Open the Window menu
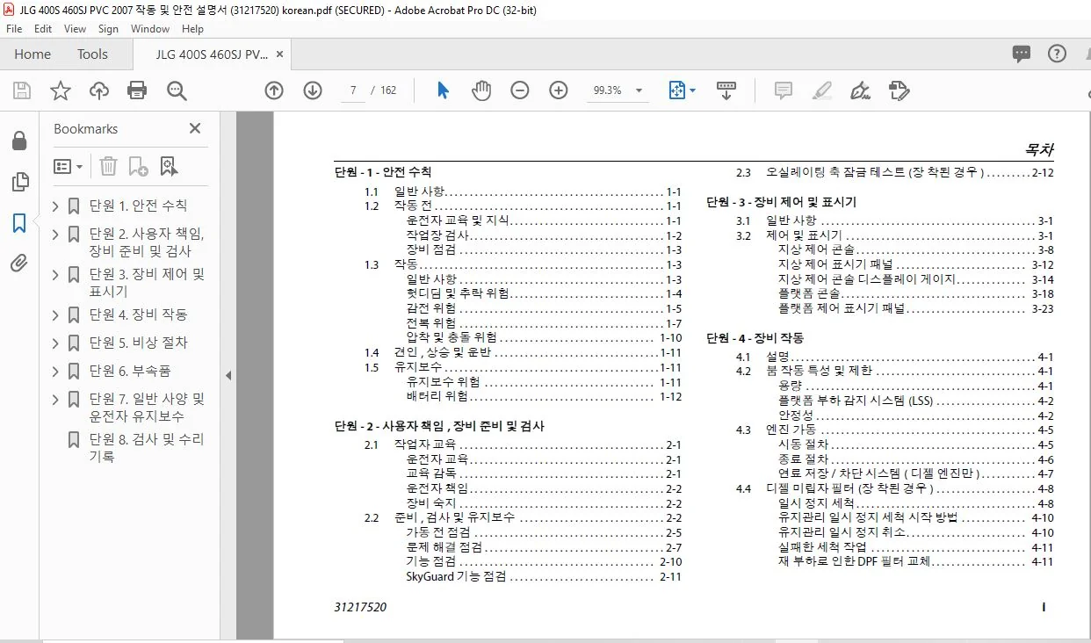Screen dimensions: 1091x643 click(150, 29)
